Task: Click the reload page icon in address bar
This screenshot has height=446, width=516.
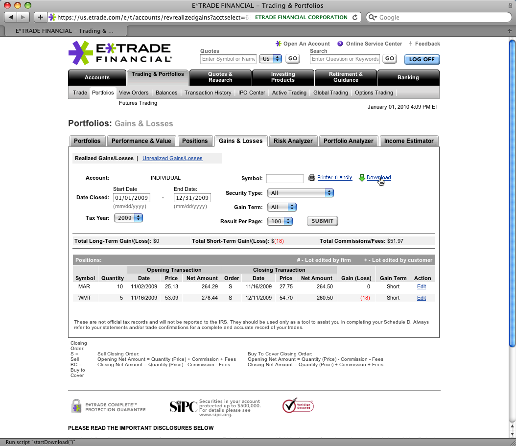Action: tap(355, 17)
